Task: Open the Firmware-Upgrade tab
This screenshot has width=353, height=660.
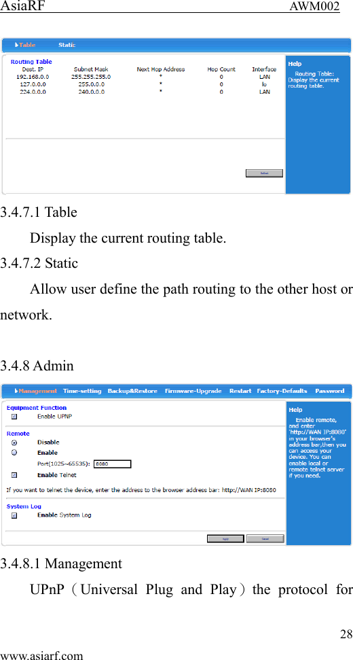Action: (x=193, y=391)
